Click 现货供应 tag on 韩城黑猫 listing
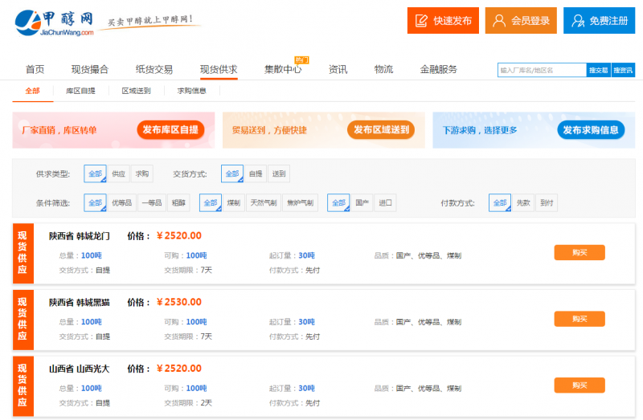643x420 pixels. pos(23,320)
